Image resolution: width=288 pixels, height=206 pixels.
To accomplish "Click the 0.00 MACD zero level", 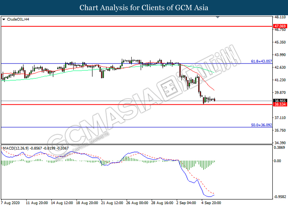I will (277, 161).
